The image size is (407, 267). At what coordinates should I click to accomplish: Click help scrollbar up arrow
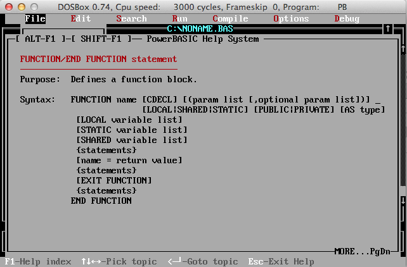[403, 49]
